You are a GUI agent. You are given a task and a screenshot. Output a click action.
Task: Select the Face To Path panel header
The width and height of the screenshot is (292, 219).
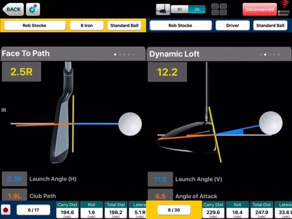[73, 54]
